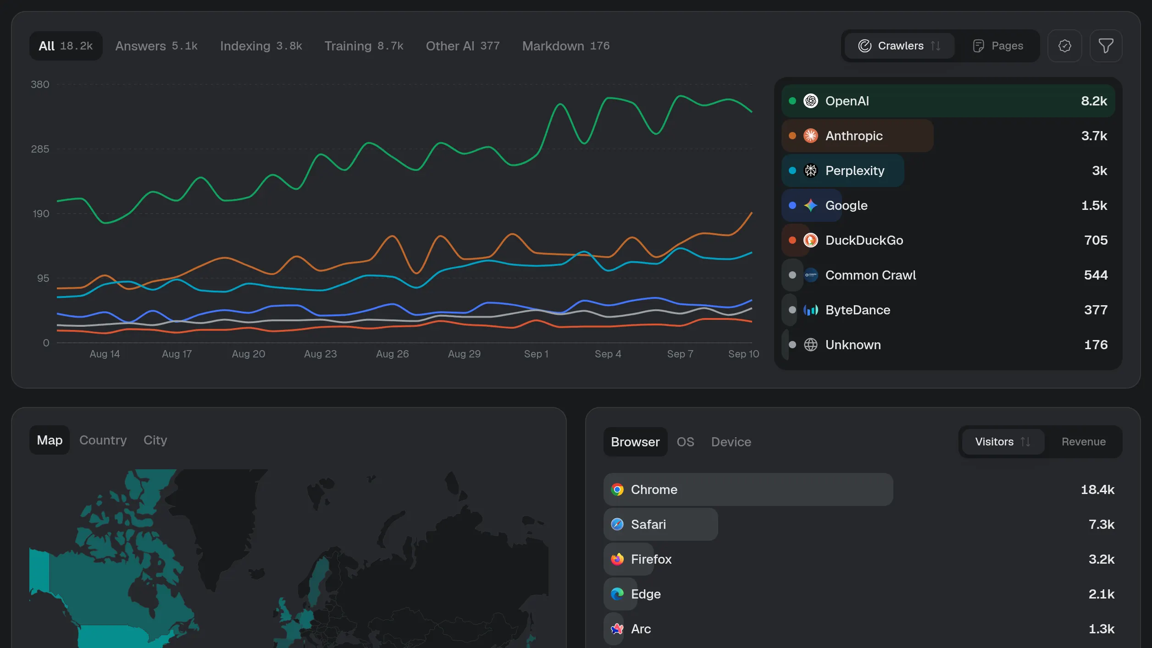
Task: Click the filter funnel icon
Action: [x=1106, y=46]
